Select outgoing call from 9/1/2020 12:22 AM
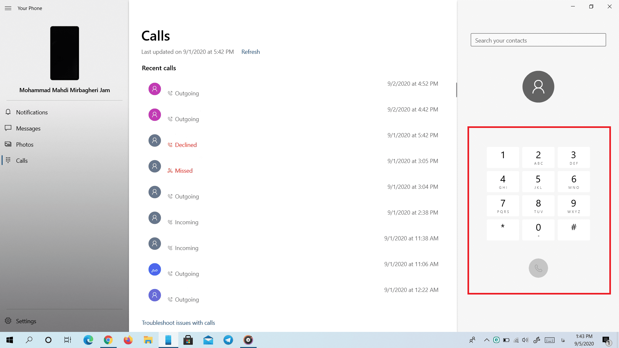619x348 pixels. (x=293, y=295)
